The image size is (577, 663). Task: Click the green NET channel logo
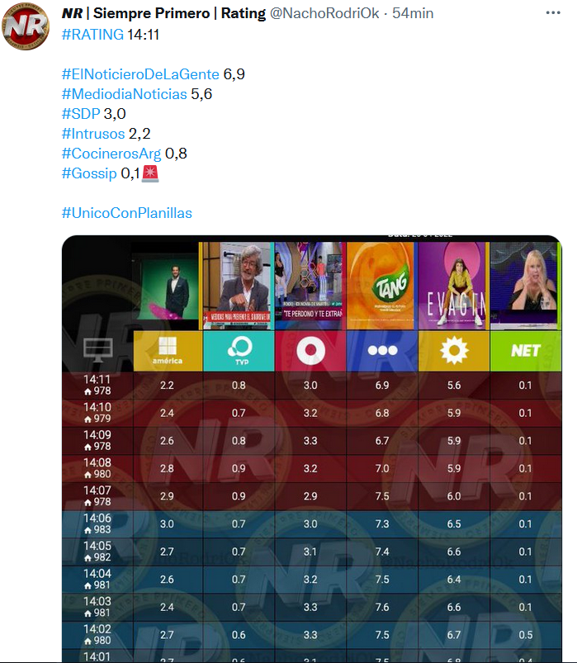526,351
